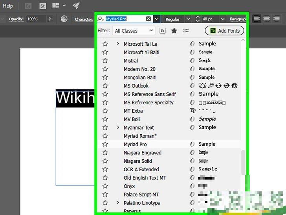286x215 pixels.
Task: Clear the font search field with X
Action: (x=148, y=19)
